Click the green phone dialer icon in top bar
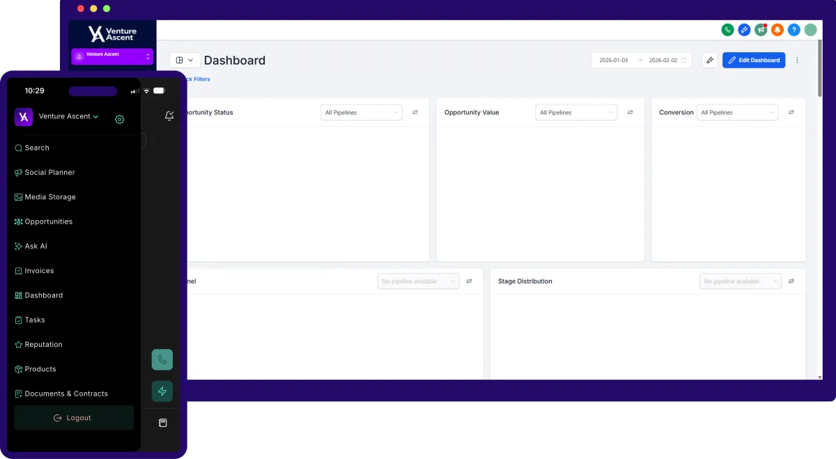This screenshot has height=459, width=836. pos(727,30)
